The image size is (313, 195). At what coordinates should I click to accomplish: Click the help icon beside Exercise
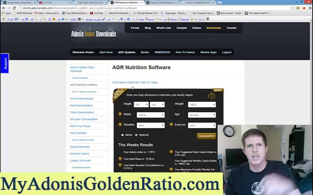[171, 125]
